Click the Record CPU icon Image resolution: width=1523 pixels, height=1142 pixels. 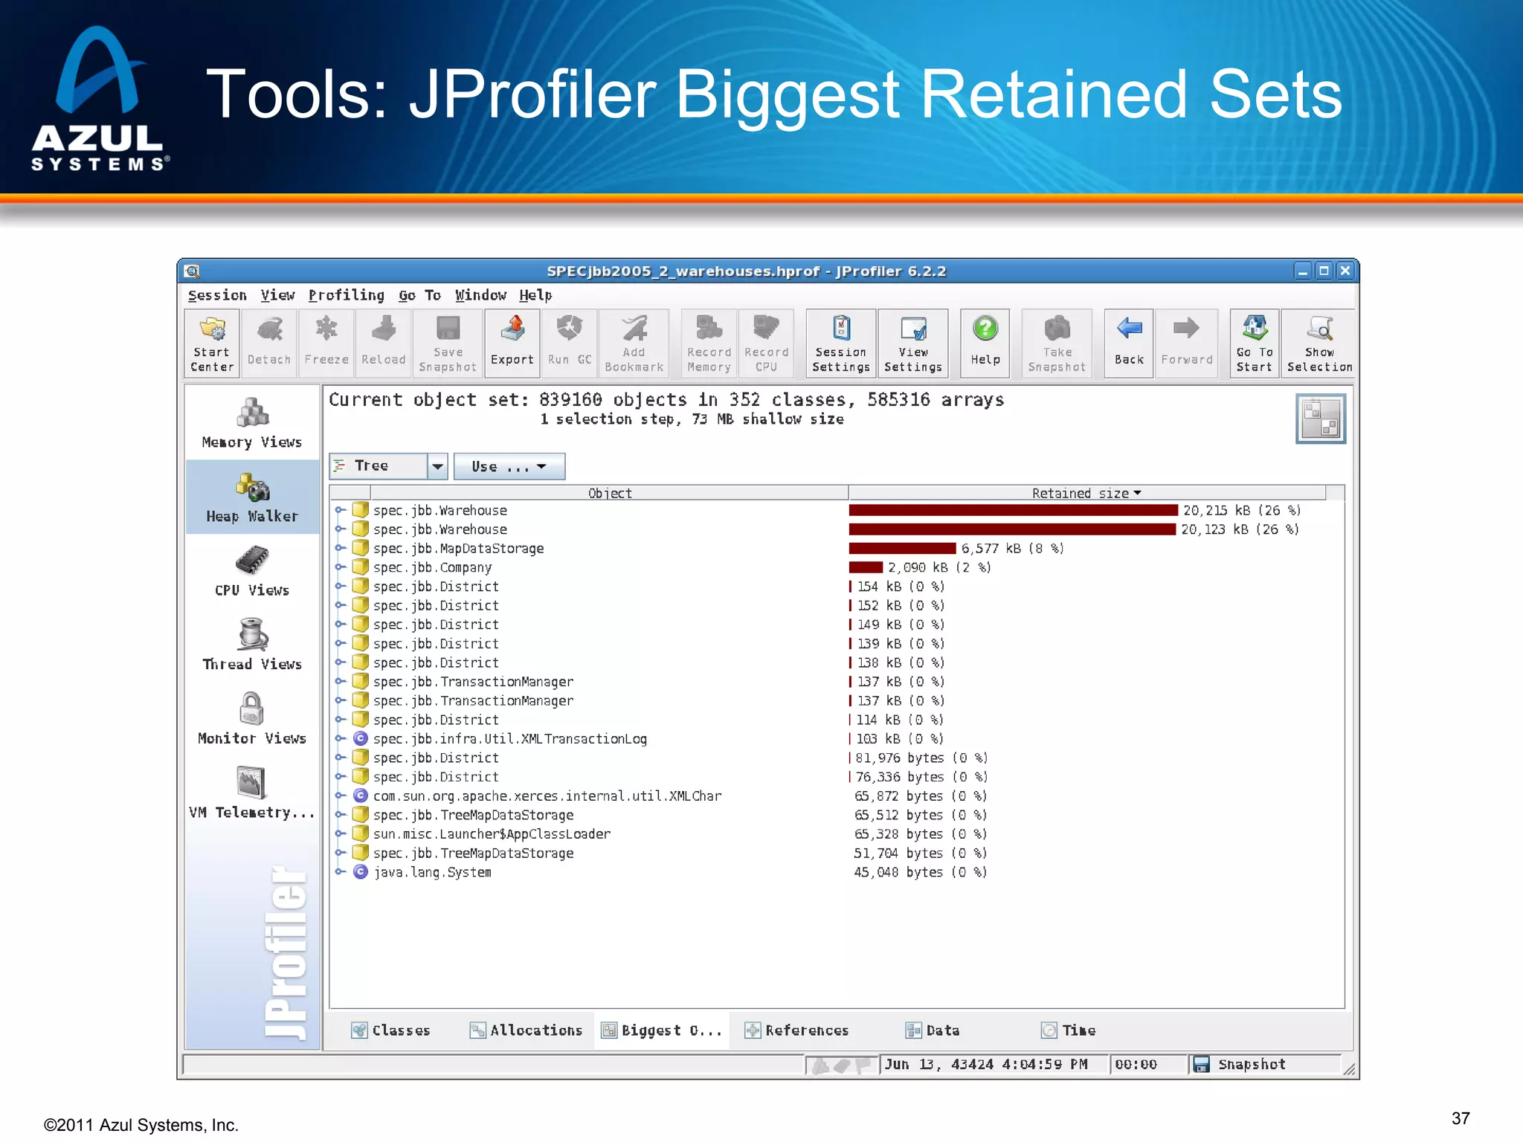point(766,344)
